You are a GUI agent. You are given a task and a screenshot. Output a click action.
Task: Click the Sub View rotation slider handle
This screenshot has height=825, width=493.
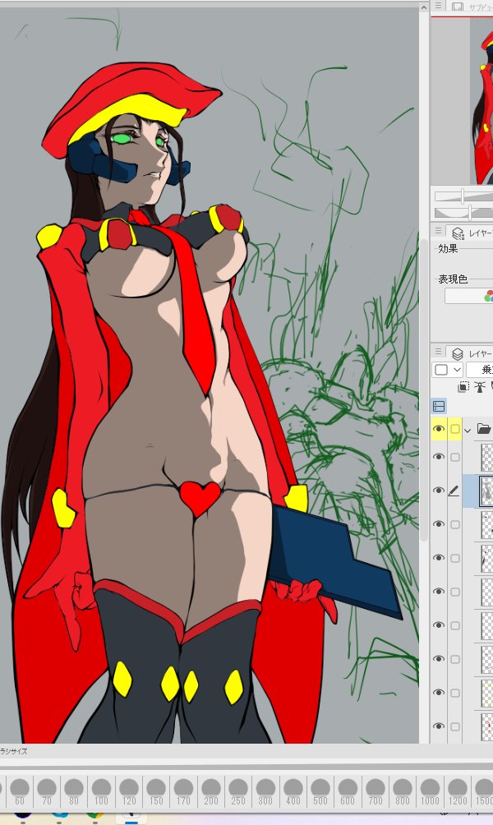pos(469,213)
